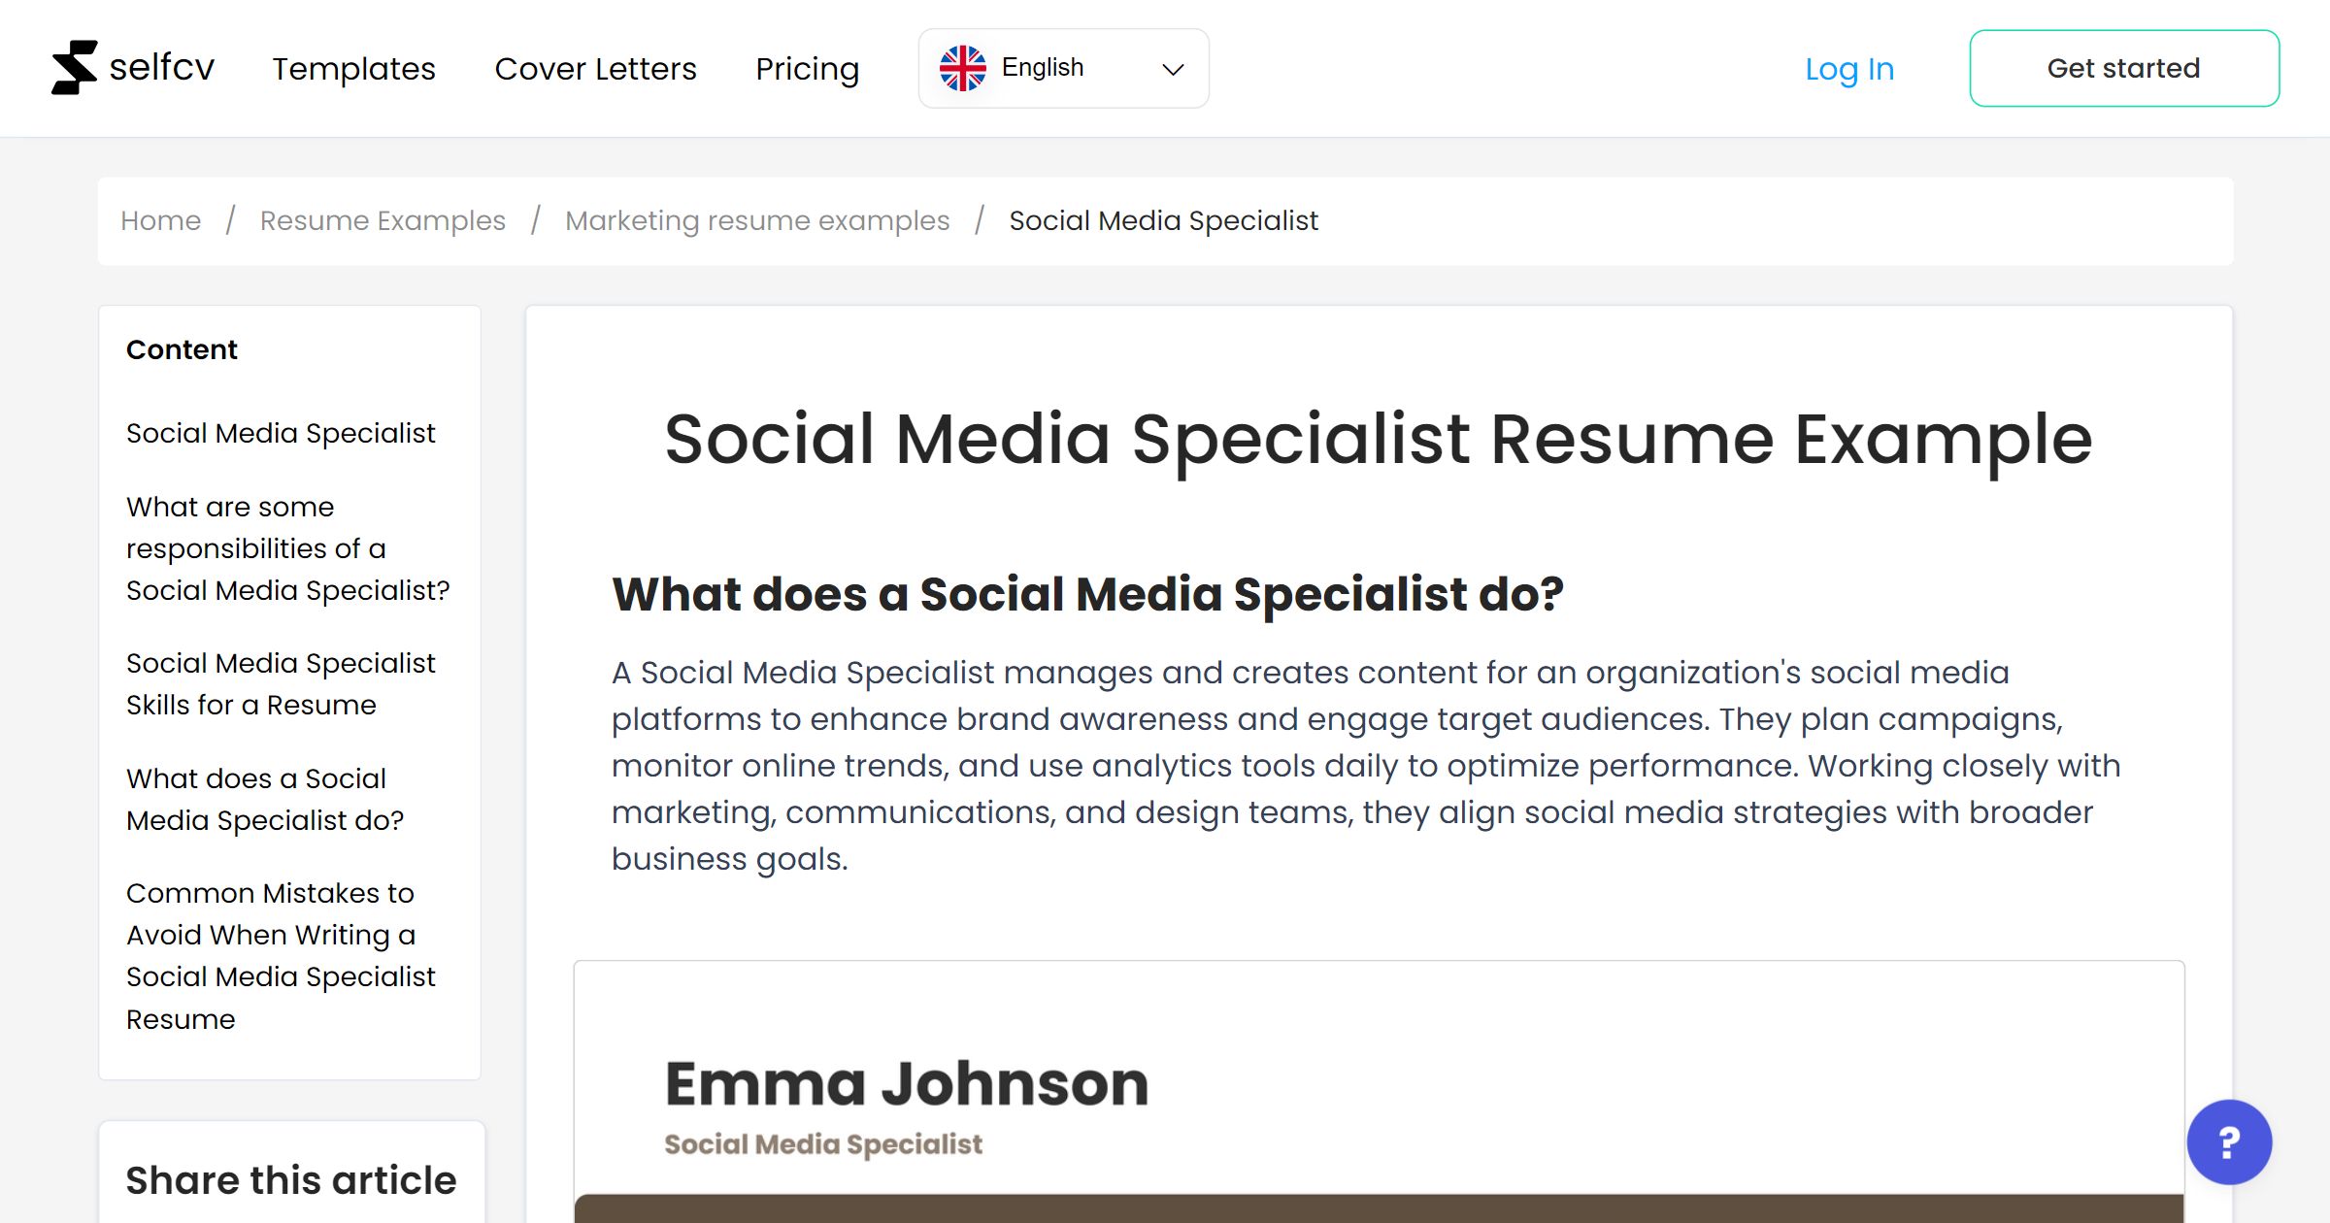
Task: Select Pricing in the navigation bar
Action: coord(807,69)
